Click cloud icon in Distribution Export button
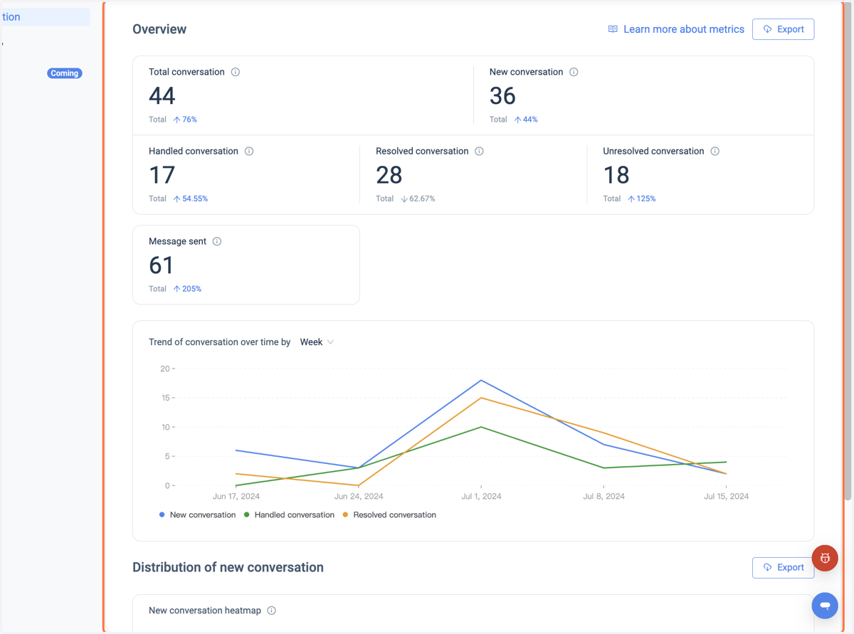Screen dimensions: 854x634 point(767,567)
